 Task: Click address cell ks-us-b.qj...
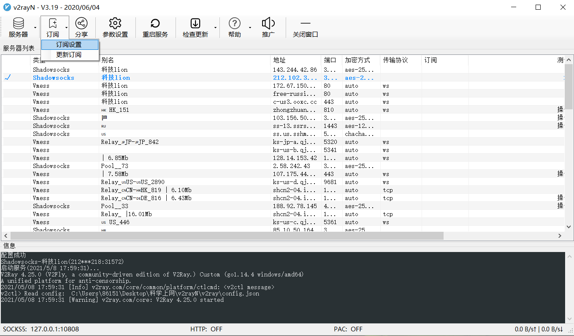click(x=295, y=150)
